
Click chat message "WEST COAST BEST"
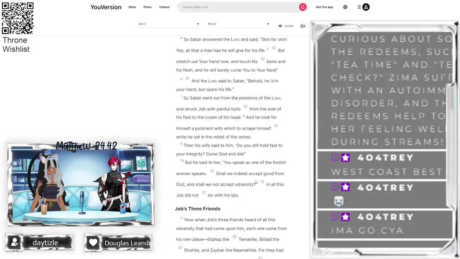[387, 172]
